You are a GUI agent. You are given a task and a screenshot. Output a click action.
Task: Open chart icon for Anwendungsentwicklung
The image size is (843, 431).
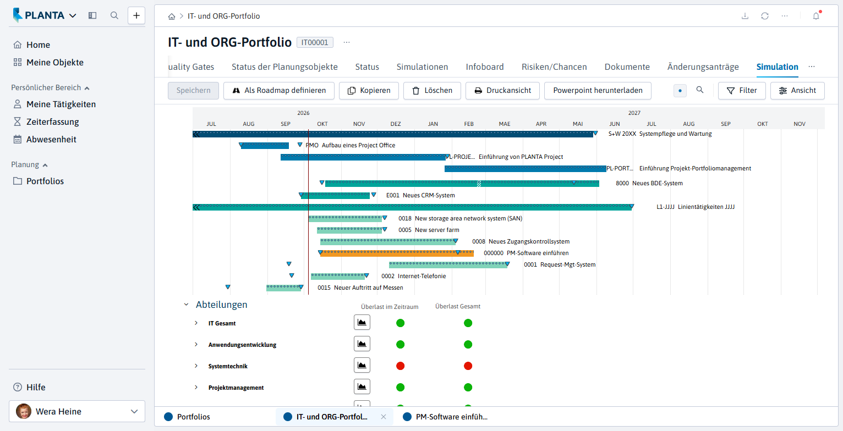pyautogui.click(x=362, y=344)
